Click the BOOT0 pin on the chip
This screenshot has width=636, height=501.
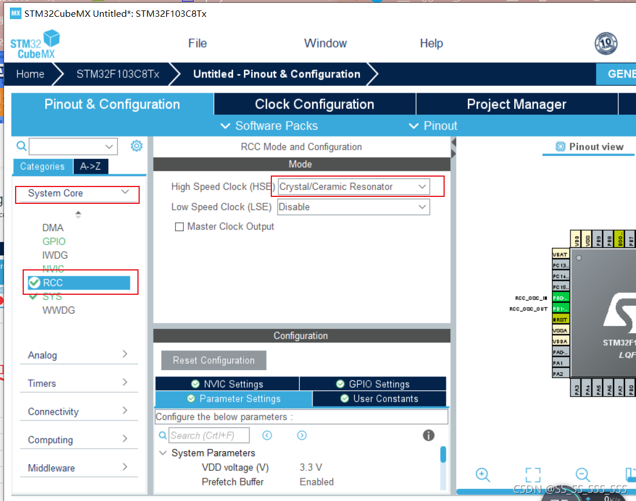[620, 239]
